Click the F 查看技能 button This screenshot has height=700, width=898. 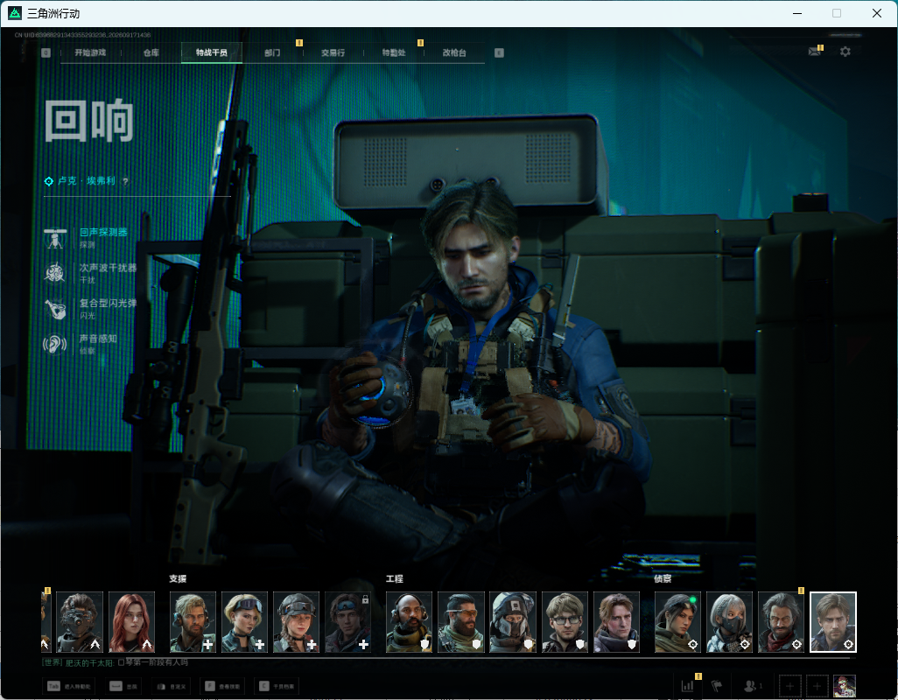pos(224,686)
